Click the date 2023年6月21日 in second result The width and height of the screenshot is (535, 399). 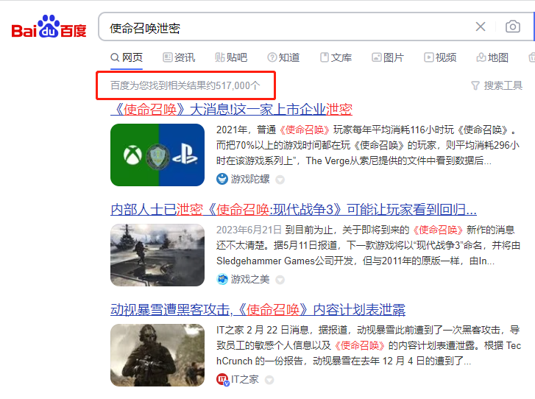coord(249,230)
